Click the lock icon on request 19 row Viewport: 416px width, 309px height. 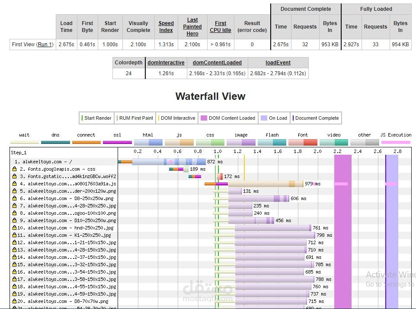pos(14,294)
